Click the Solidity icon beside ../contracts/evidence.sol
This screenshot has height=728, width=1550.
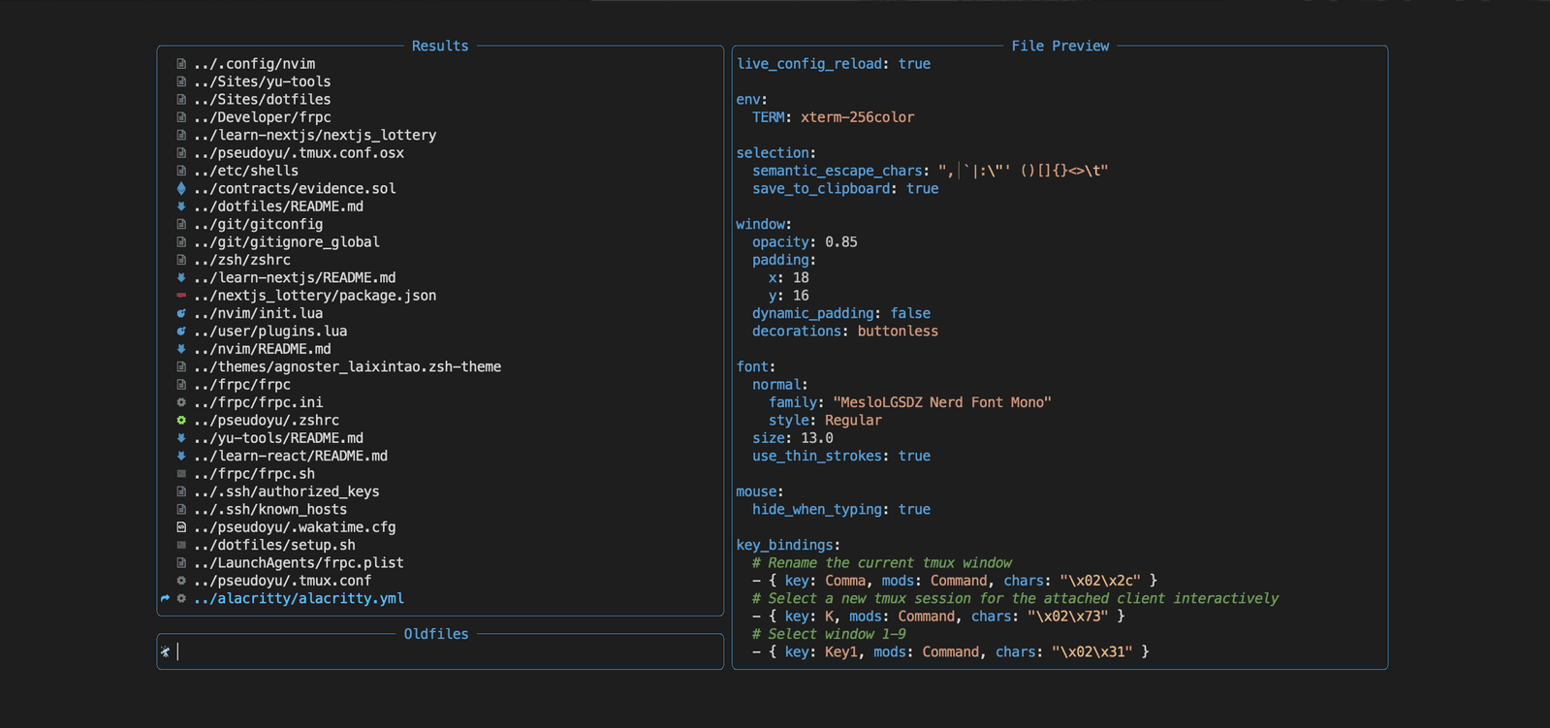click(181, 189)
